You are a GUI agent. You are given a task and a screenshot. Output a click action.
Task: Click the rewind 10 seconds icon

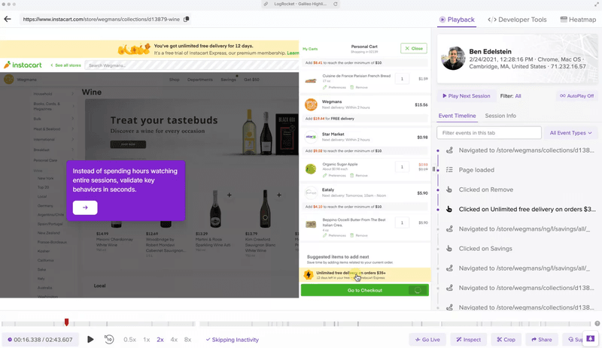(x=110, y=340)
